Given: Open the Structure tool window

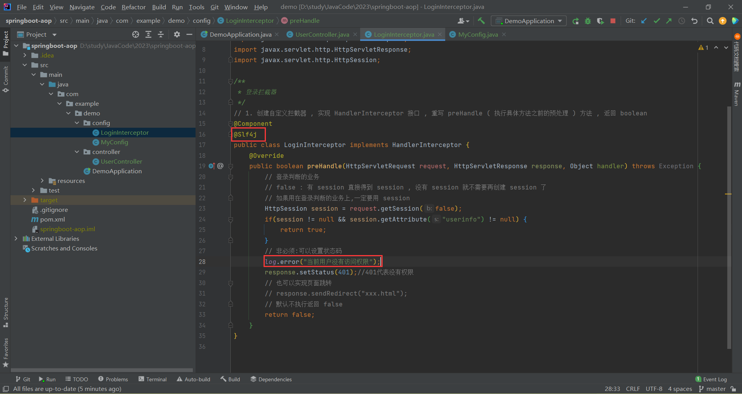Looking at the screenshot, I should point(5,312).
